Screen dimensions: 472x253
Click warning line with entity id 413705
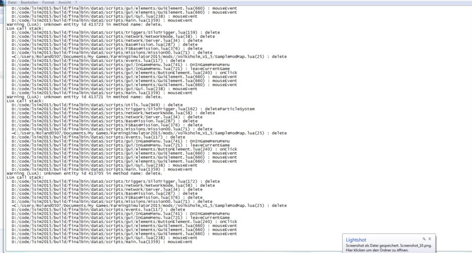coord(84,173)
